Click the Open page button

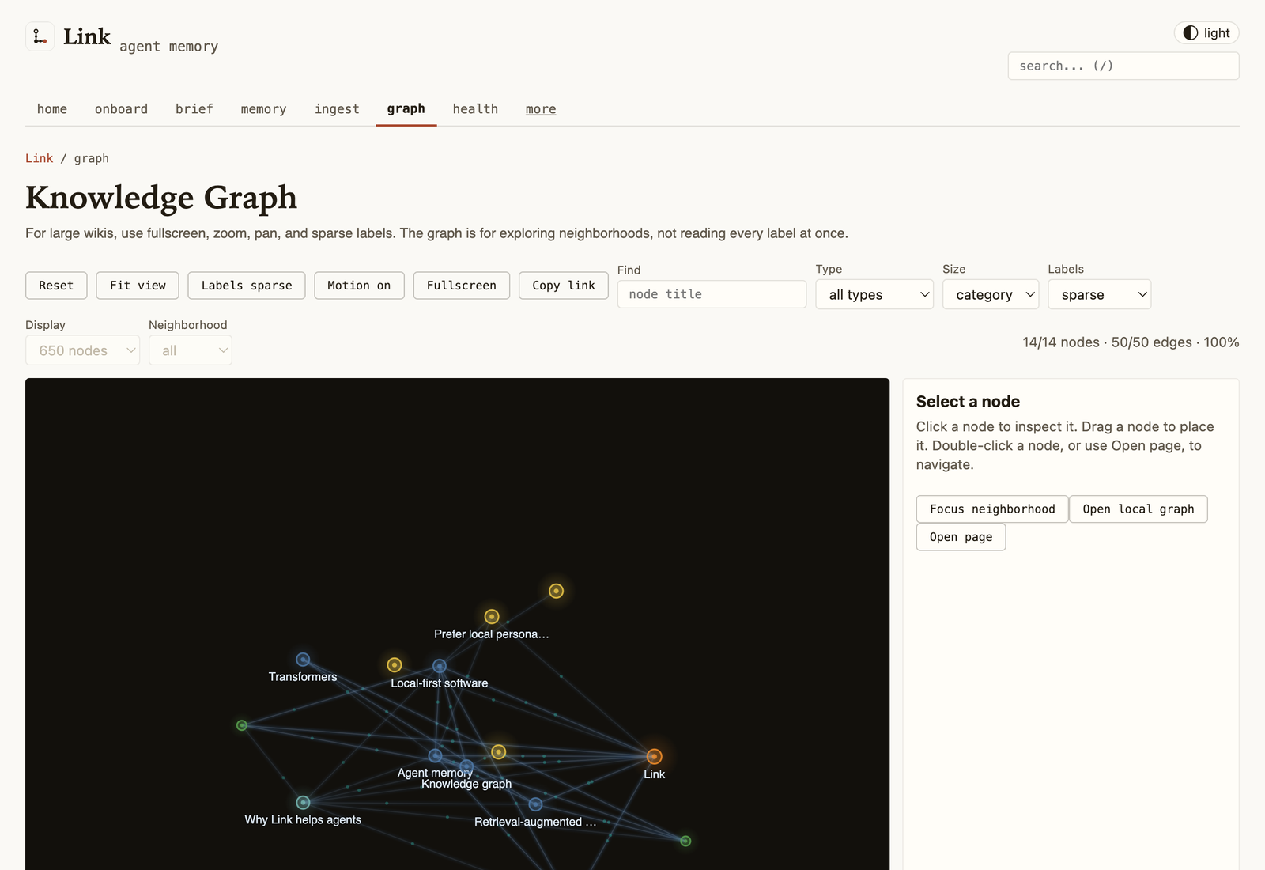(x=961, y=537)
